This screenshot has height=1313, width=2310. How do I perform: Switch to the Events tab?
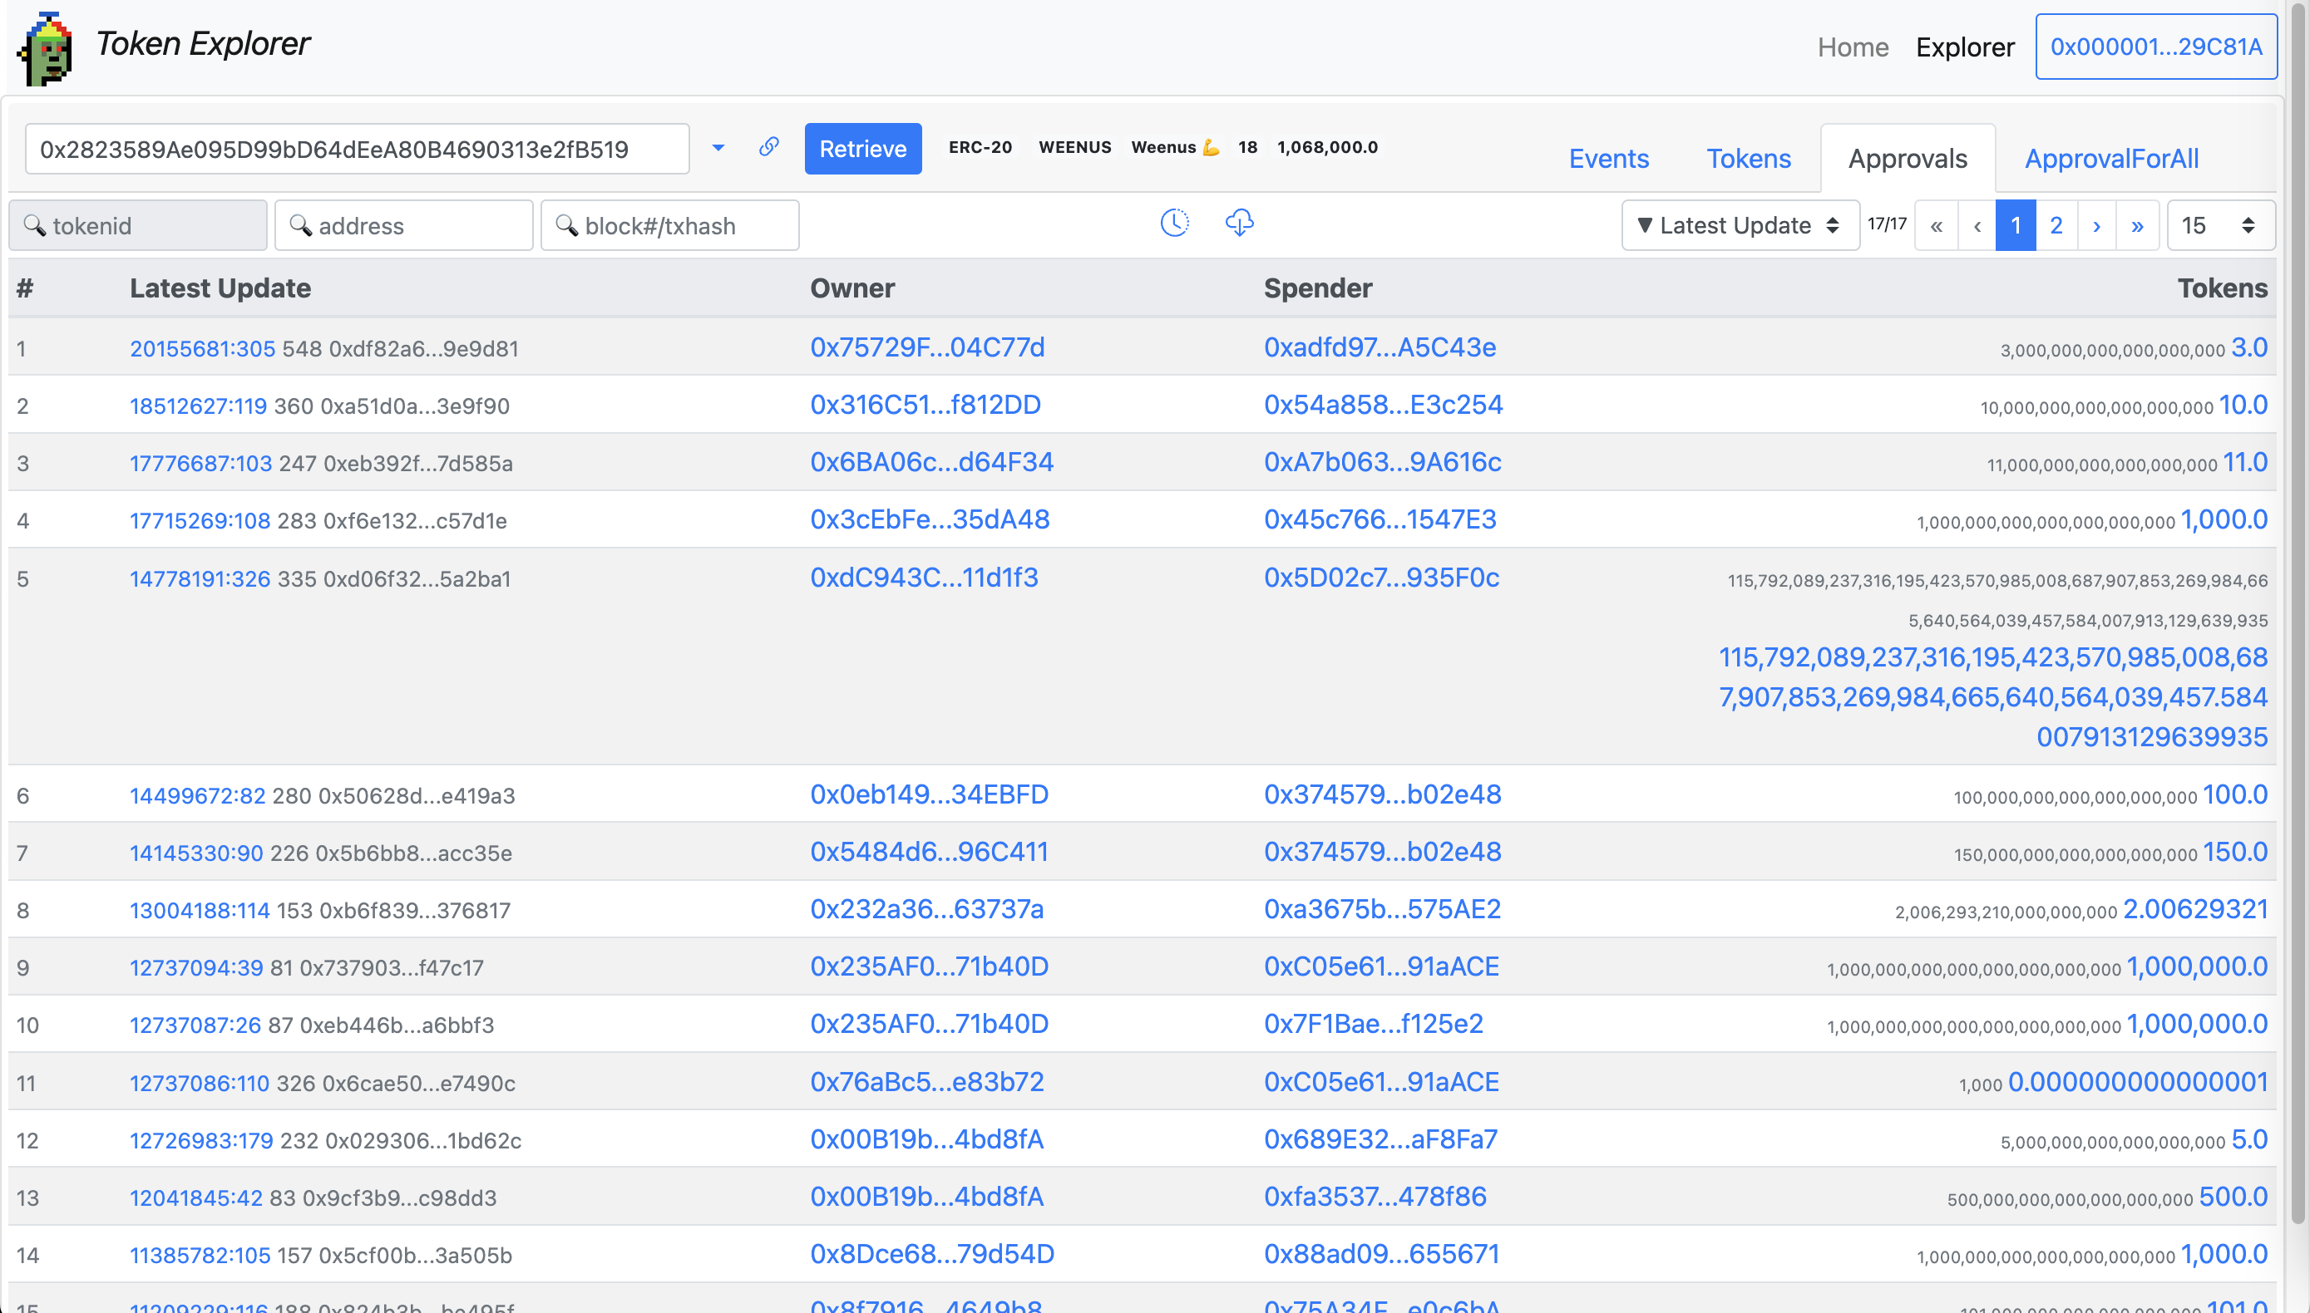coord(1608,159)
